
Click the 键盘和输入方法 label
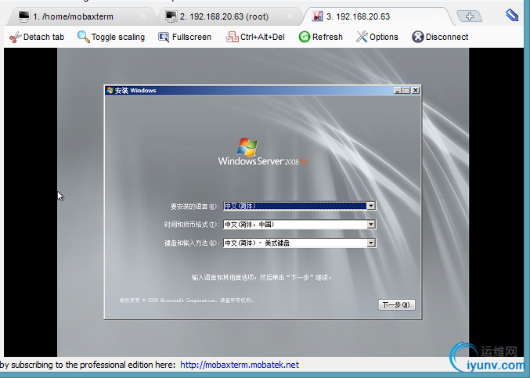click(192, 243)
